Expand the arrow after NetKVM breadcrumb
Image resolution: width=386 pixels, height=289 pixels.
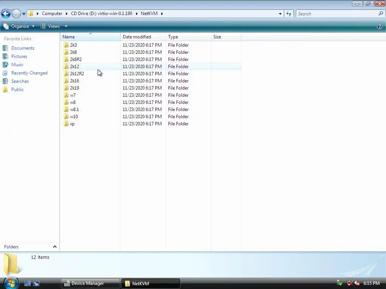(x=162, y=14)
